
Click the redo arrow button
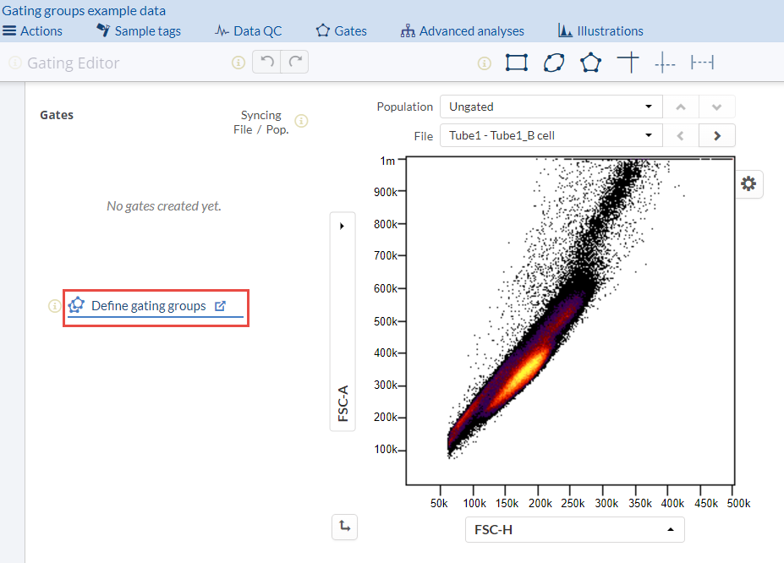tap(294, 63)
